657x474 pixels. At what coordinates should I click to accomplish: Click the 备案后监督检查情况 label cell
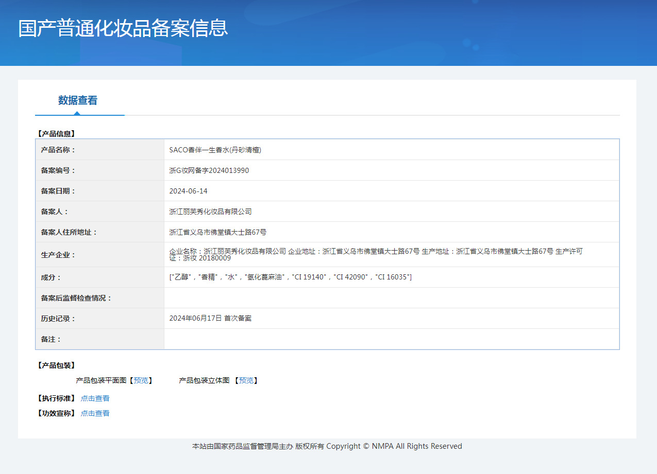coord(100,298)
